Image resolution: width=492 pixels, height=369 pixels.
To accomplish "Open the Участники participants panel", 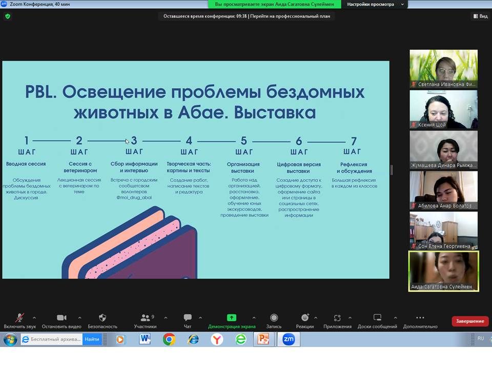I will click(145, 318).
